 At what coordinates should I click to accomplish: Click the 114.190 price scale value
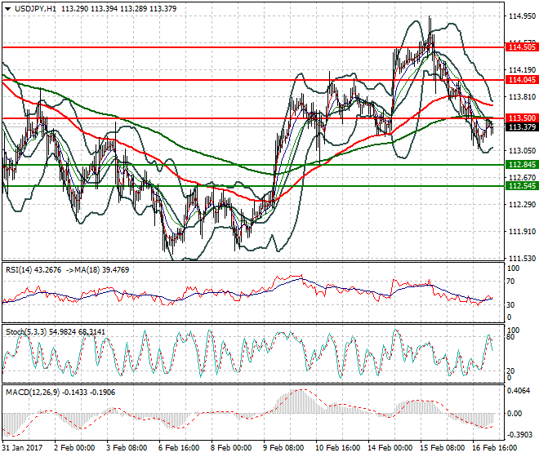point(522,69)
